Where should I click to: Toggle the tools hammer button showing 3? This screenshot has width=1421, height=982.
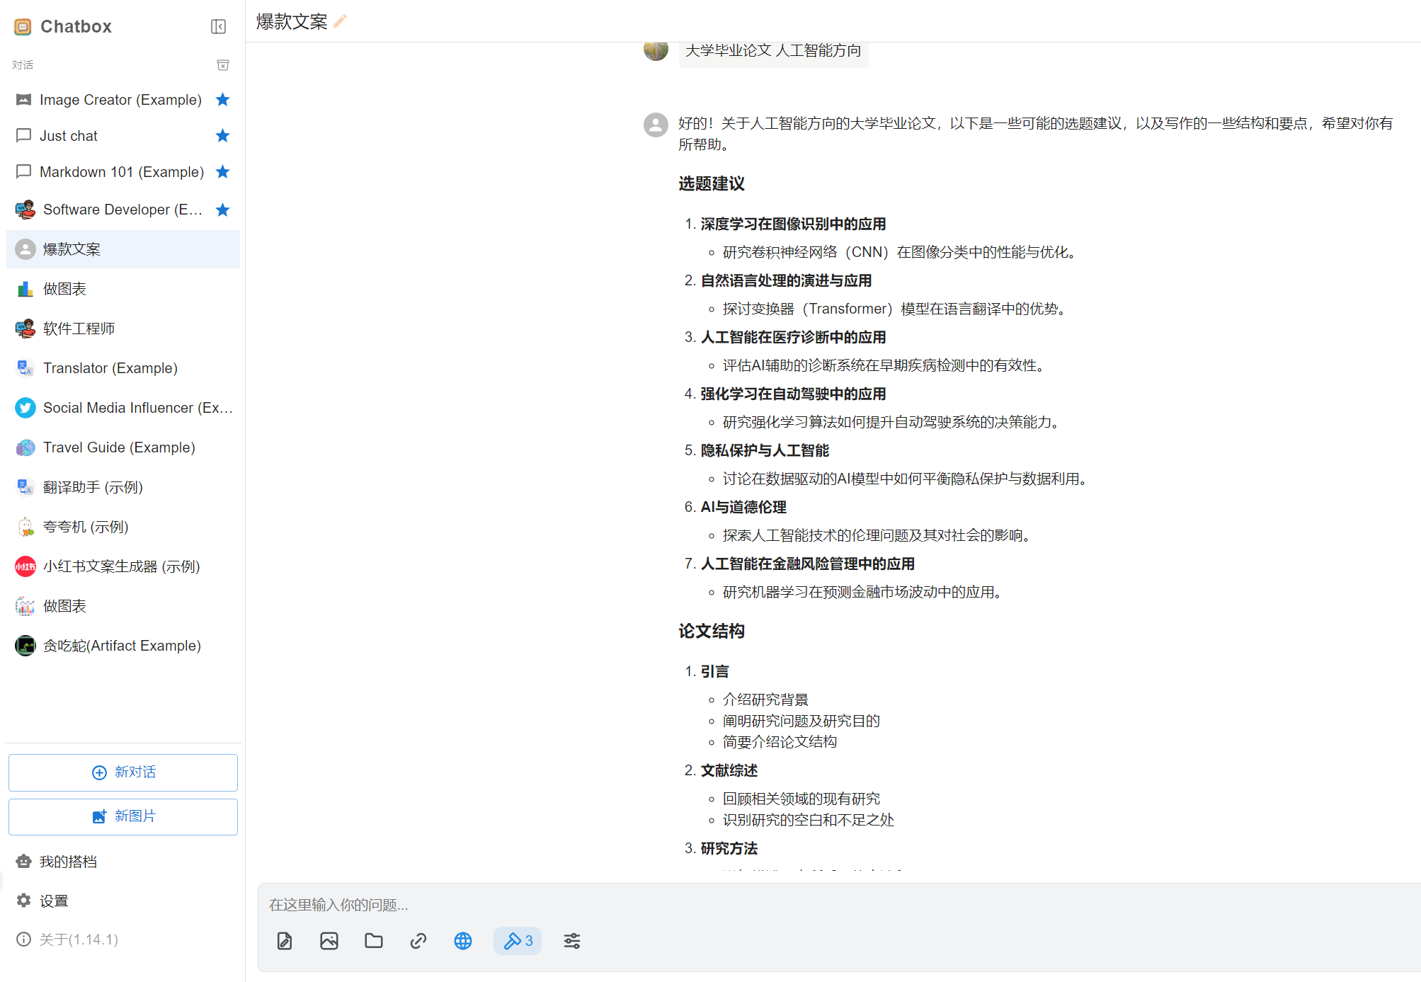click(x=518, y=940)
